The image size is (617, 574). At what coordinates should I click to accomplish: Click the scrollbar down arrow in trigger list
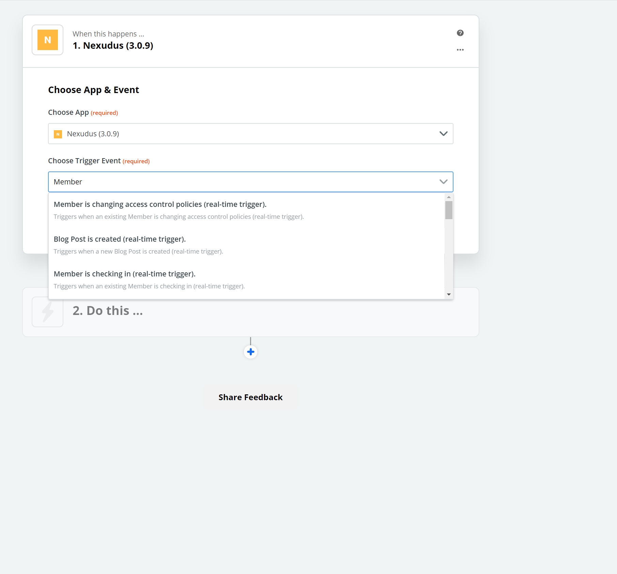(x=449, y=294)
